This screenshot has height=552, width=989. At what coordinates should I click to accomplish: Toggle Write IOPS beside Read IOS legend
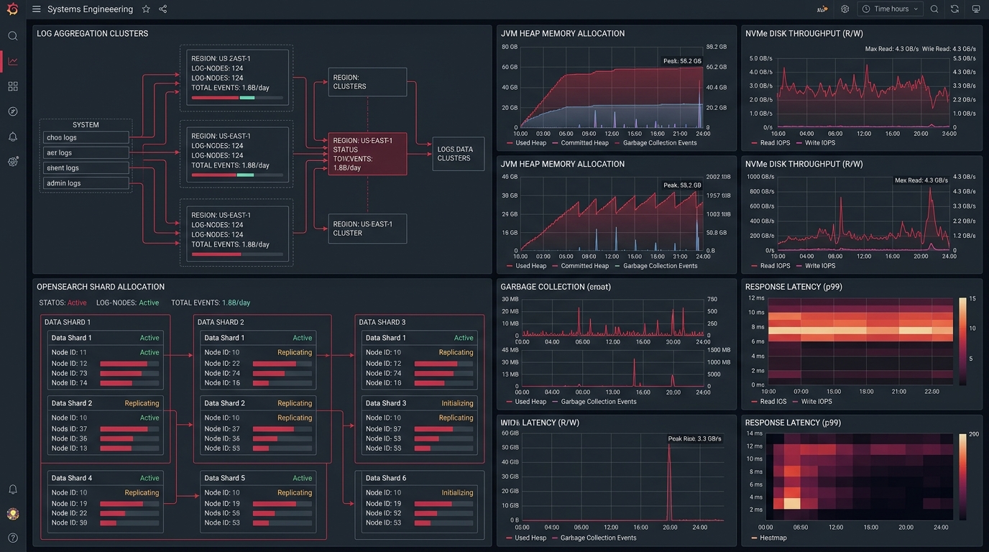[x=811, y=402]
